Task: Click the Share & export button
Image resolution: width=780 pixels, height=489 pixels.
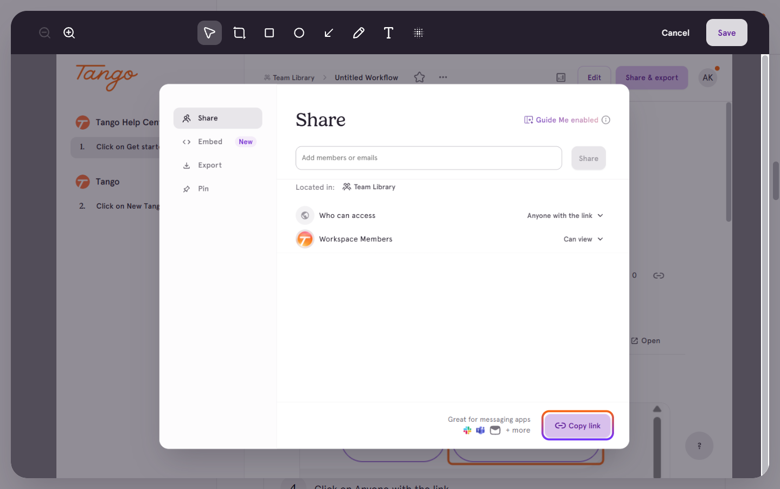Action: click(x=652, y=78)
